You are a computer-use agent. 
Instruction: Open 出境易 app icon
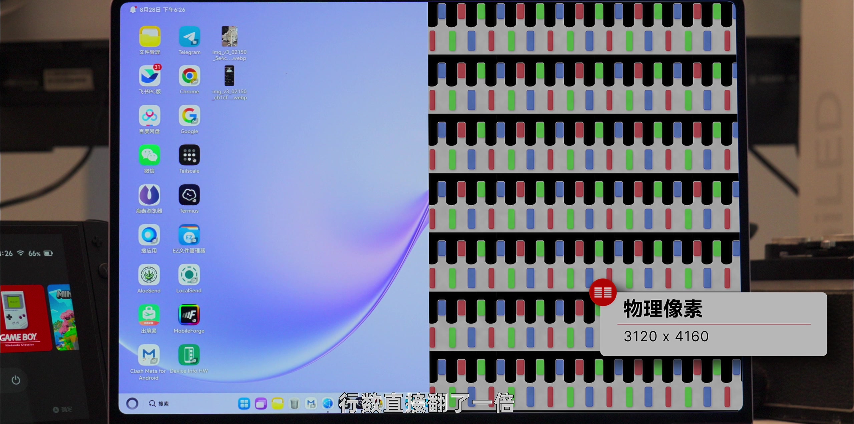click(149, 315)
